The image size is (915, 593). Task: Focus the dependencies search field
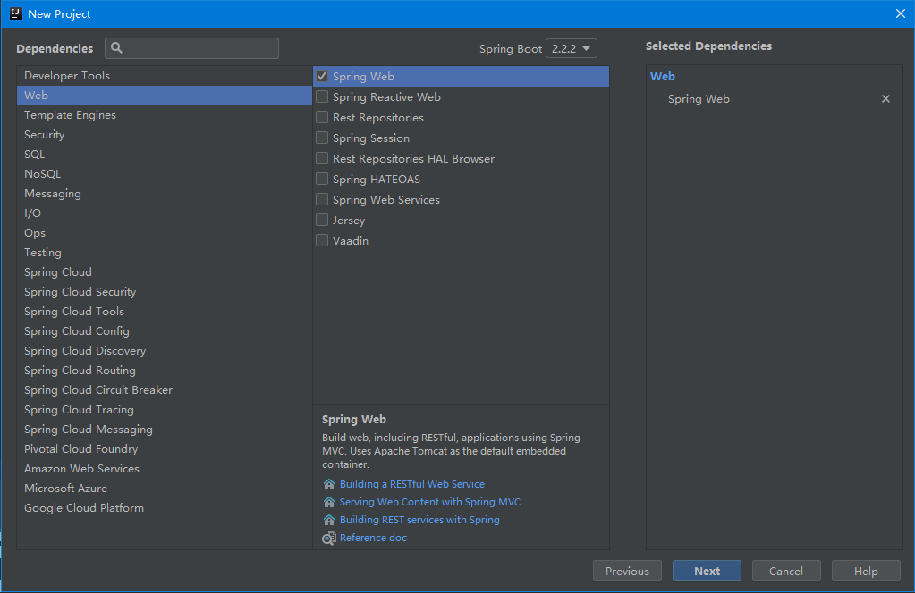pyautogui.click(x=192, y=48)
